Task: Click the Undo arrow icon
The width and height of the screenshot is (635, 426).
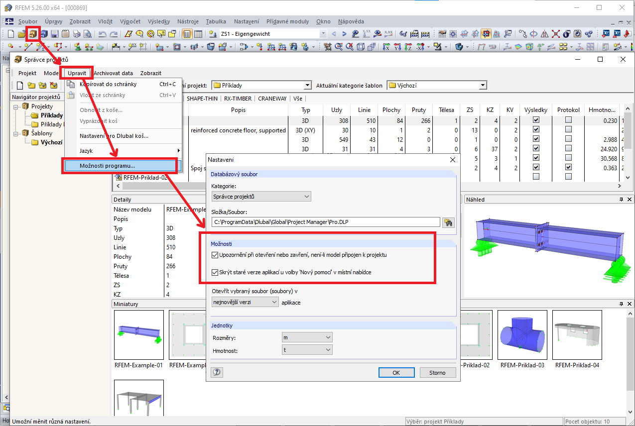Action: [x=102, y=34]
